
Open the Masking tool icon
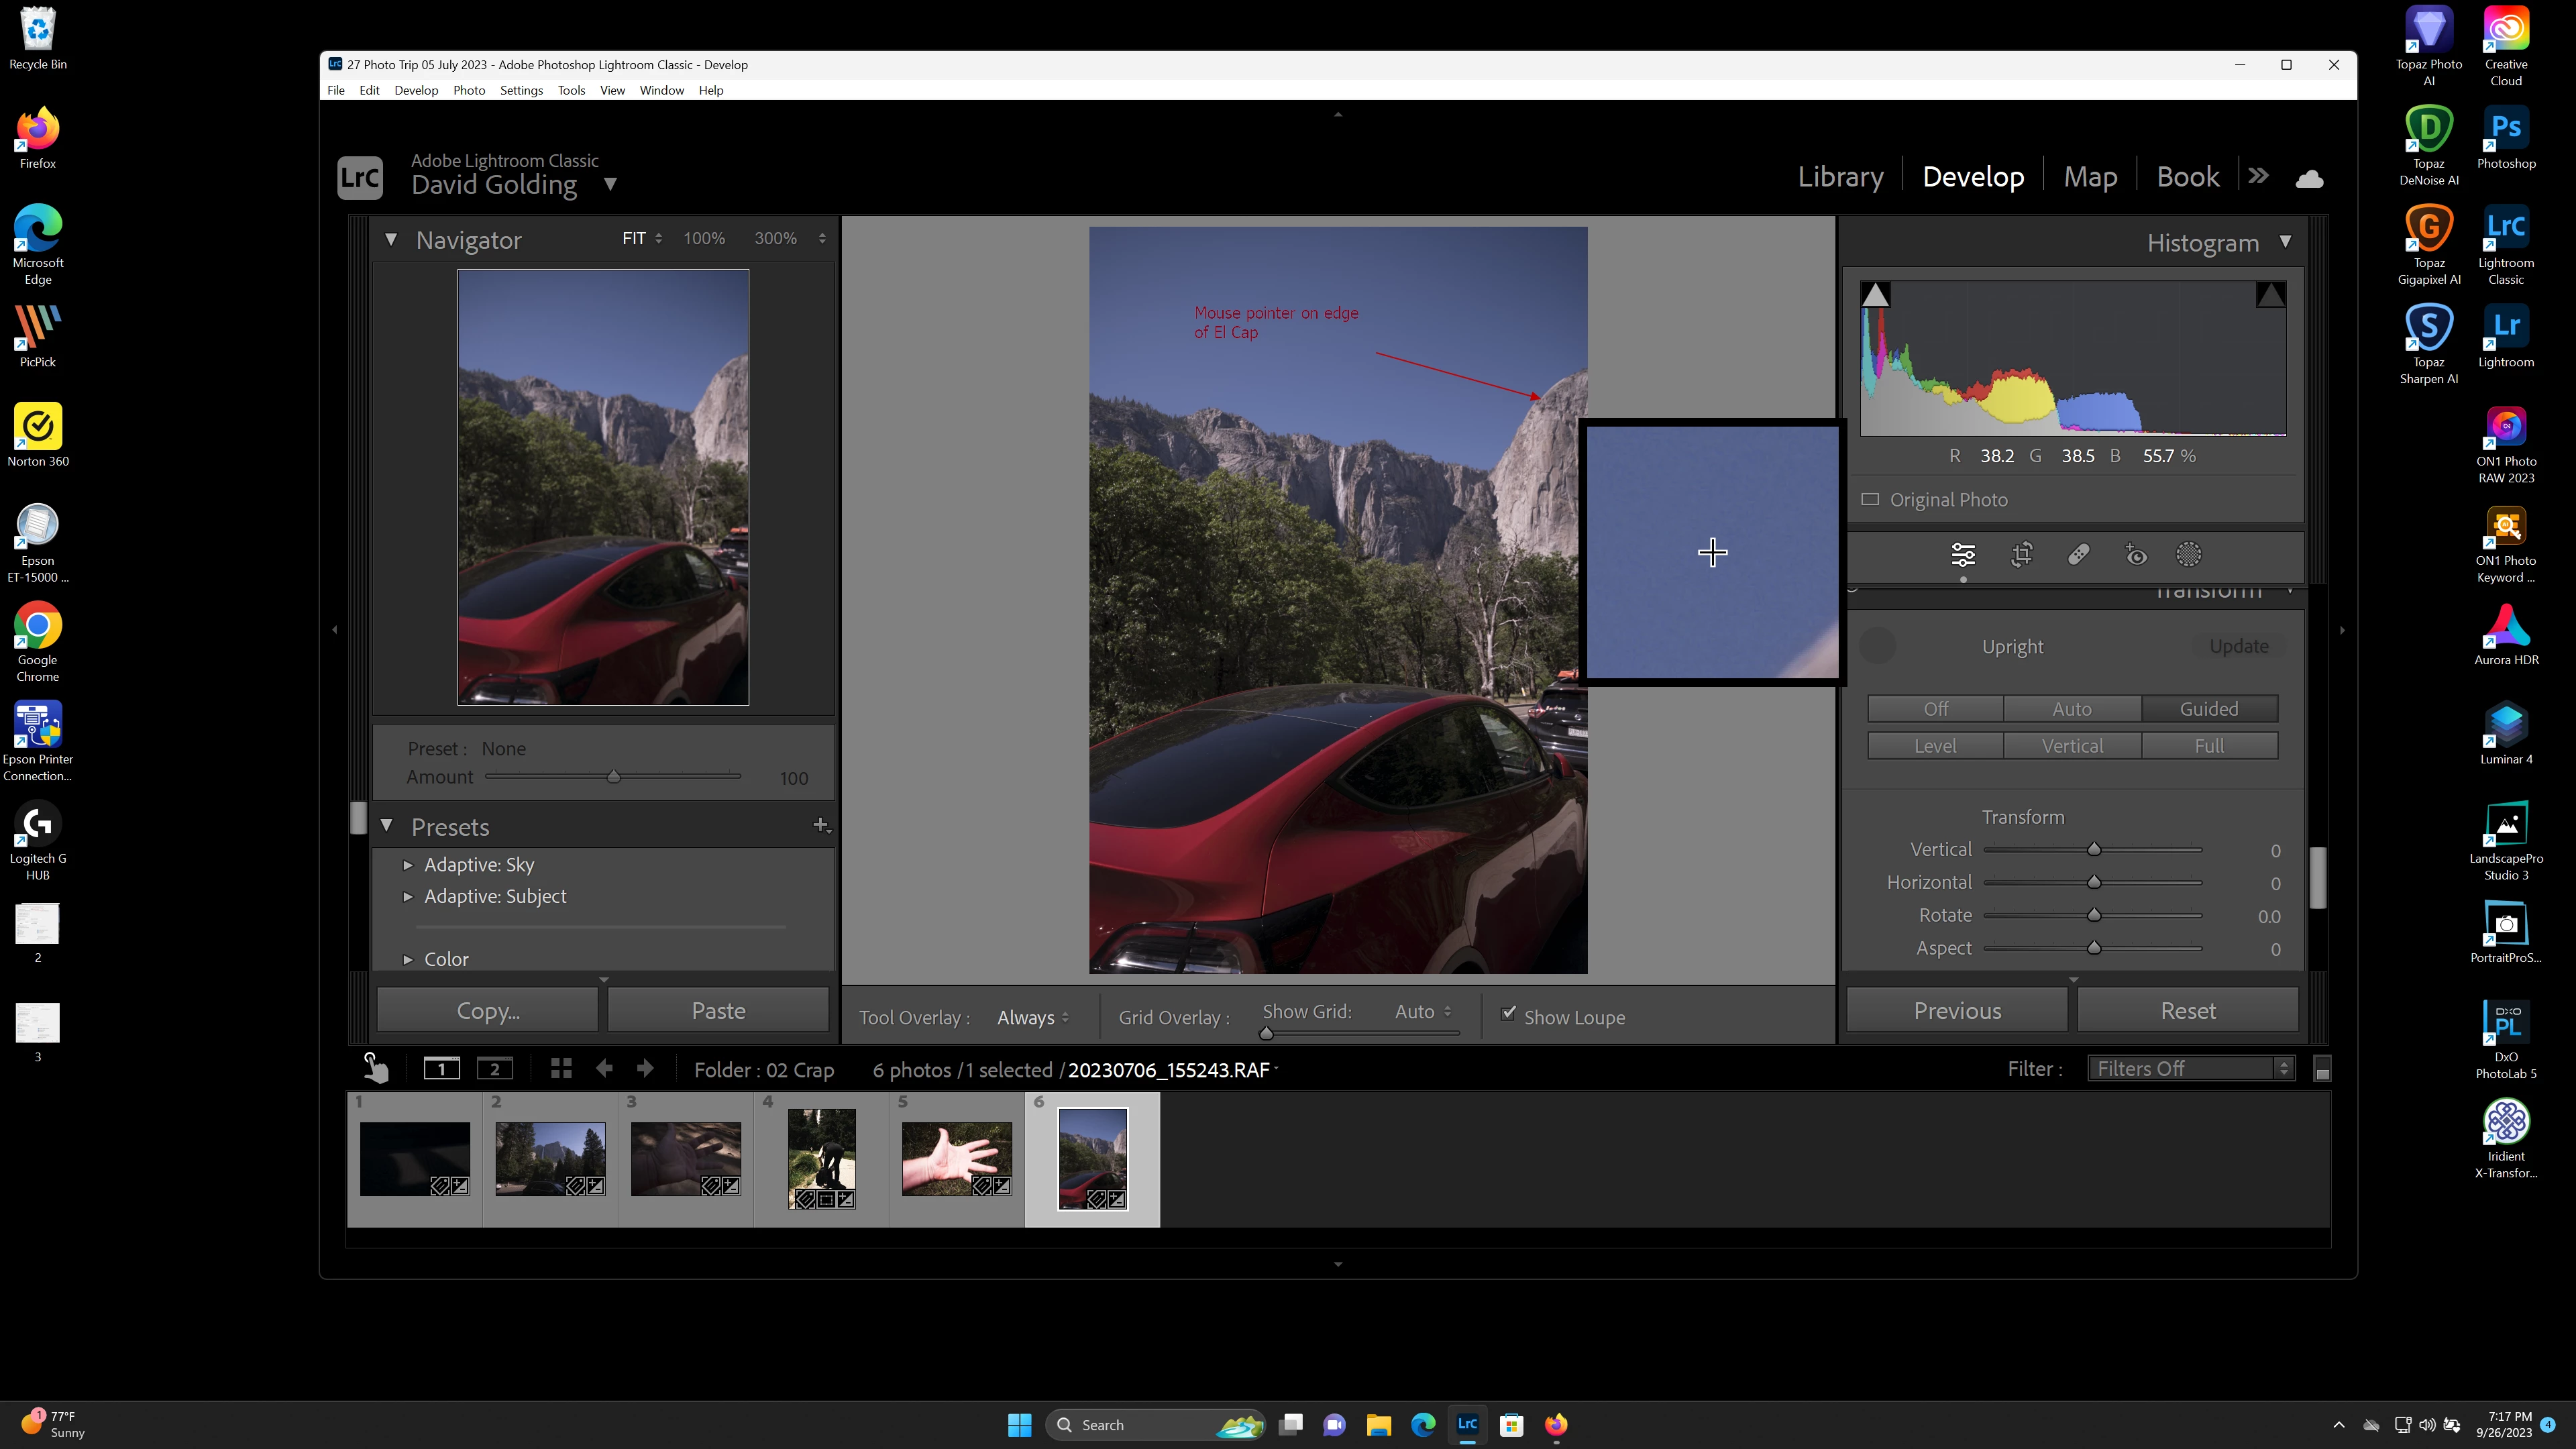tap(2188, 554)
